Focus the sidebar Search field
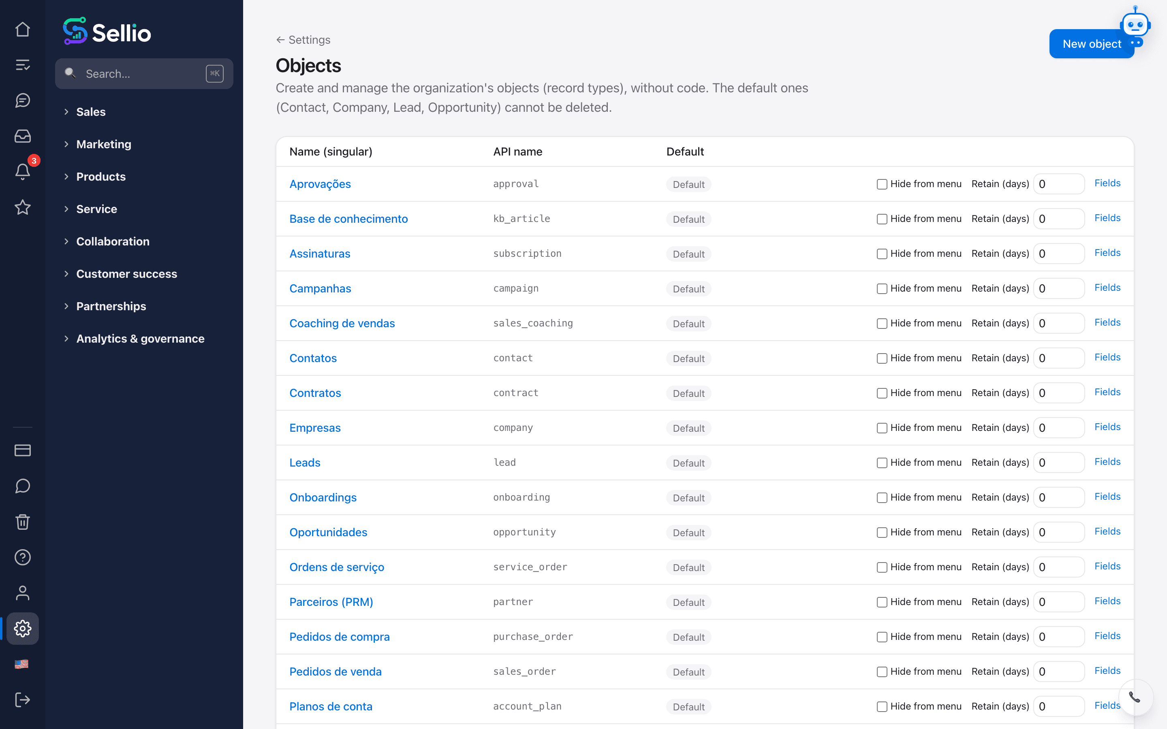This screenshot has width=1167, height=729. pyautogui.click(x=144, y=74)
